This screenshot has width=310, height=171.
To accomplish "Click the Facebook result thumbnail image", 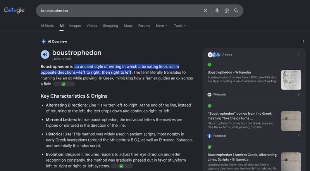I will 291,121.
